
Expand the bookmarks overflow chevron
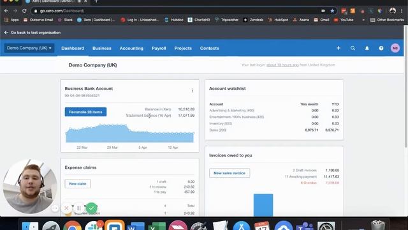[x=363, y=20]
